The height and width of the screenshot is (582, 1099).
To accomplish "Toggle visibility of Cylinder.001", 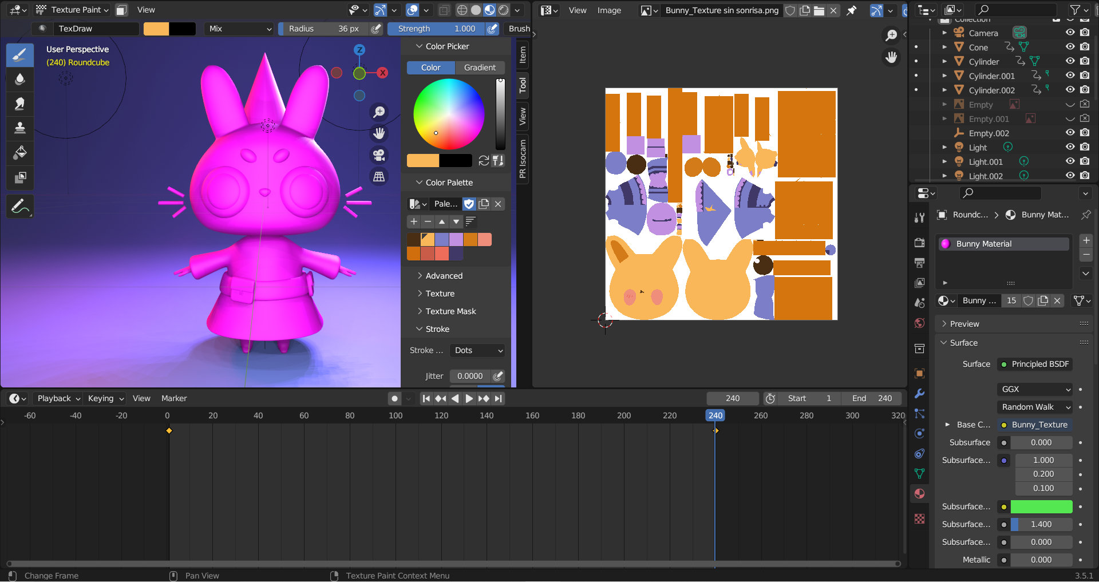I will [1070, 76].
